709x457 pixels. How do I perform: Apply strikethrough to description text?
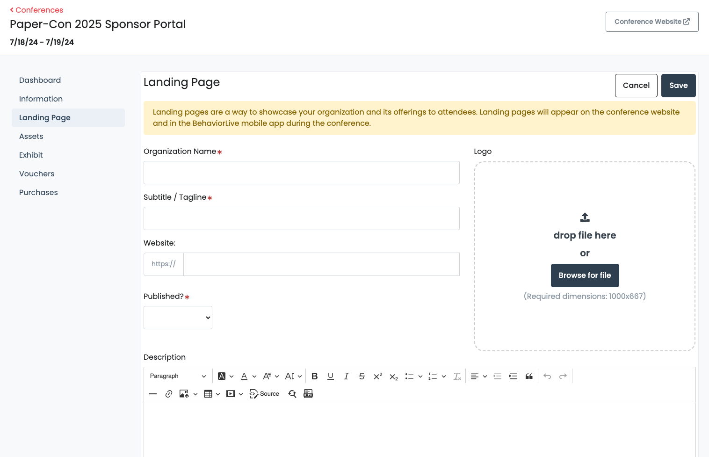coord(362,376)
